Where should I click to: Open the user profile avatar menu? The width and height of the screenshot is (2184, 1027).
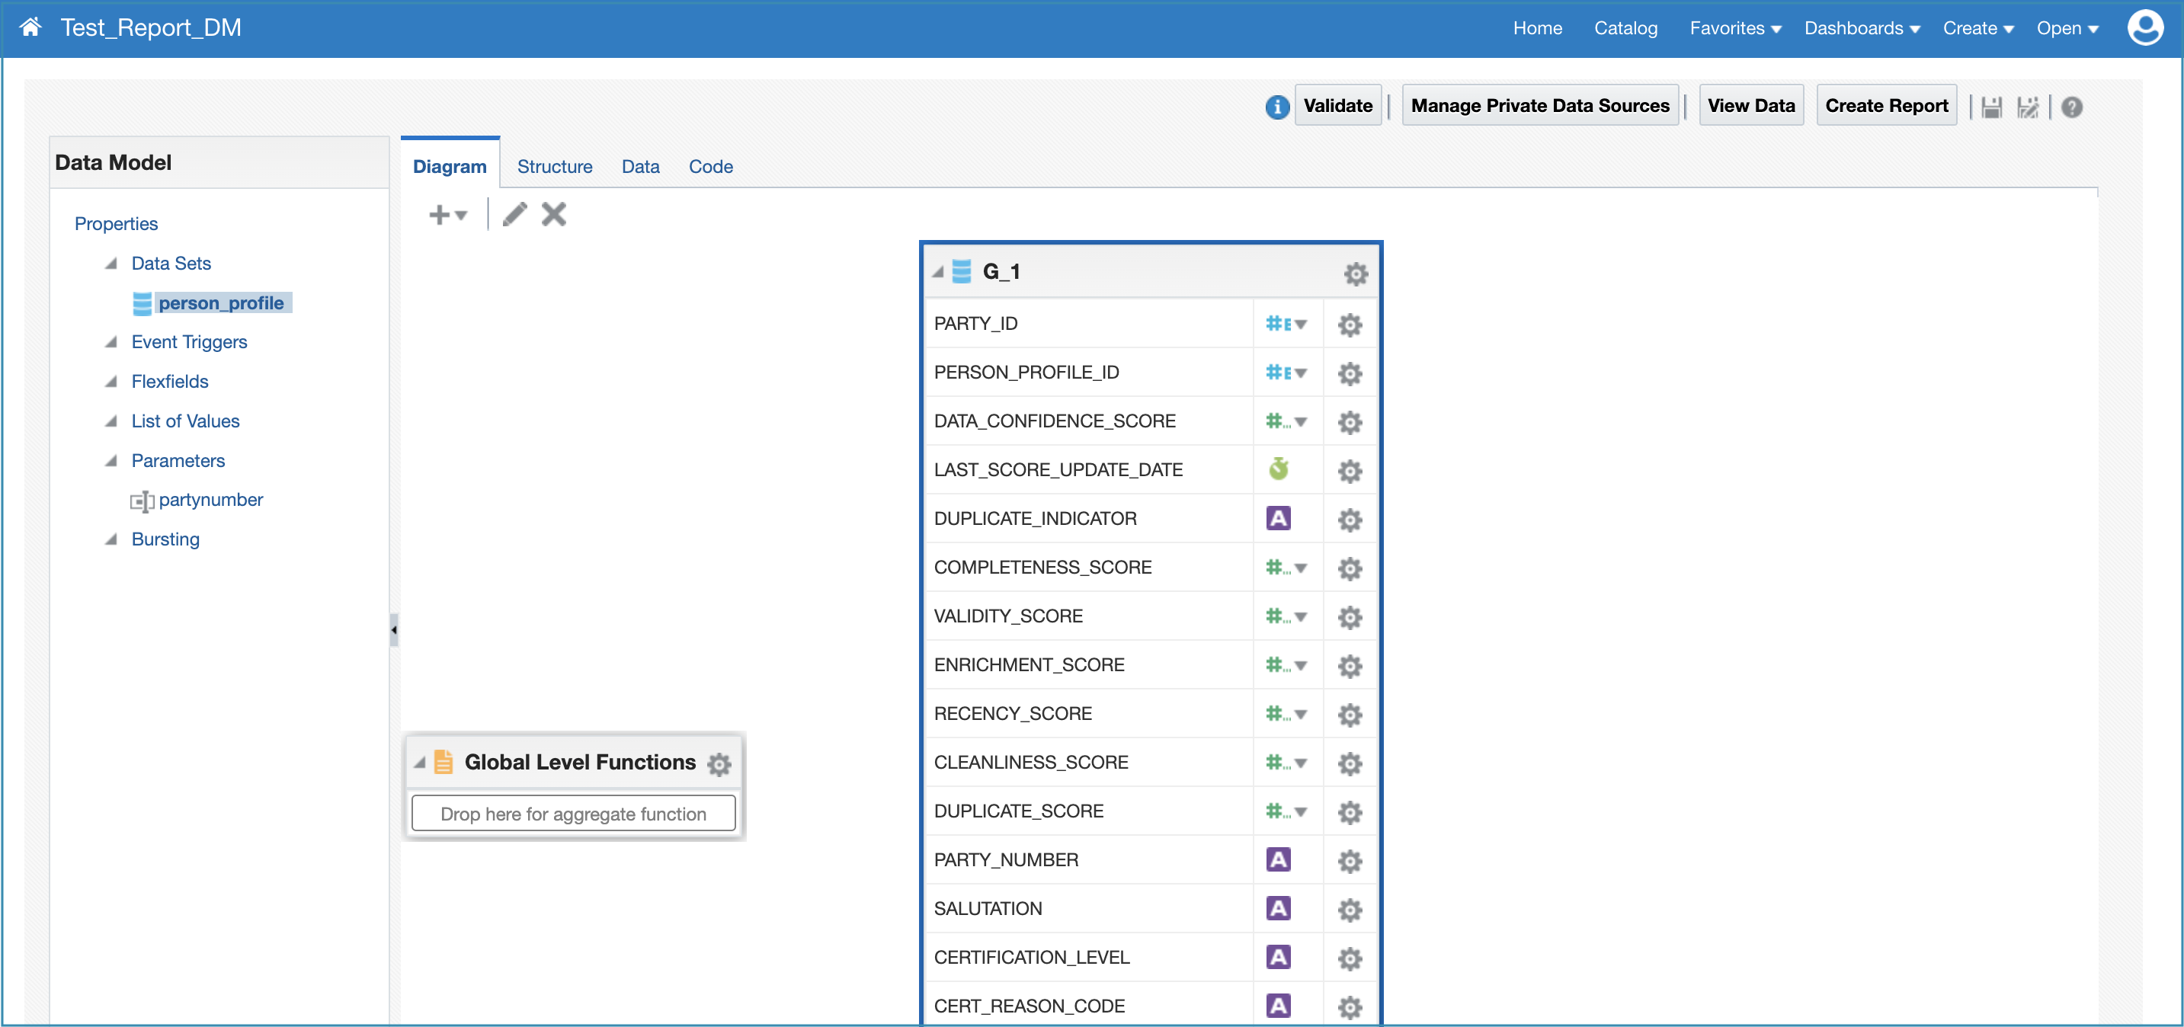coord(2145,27)
